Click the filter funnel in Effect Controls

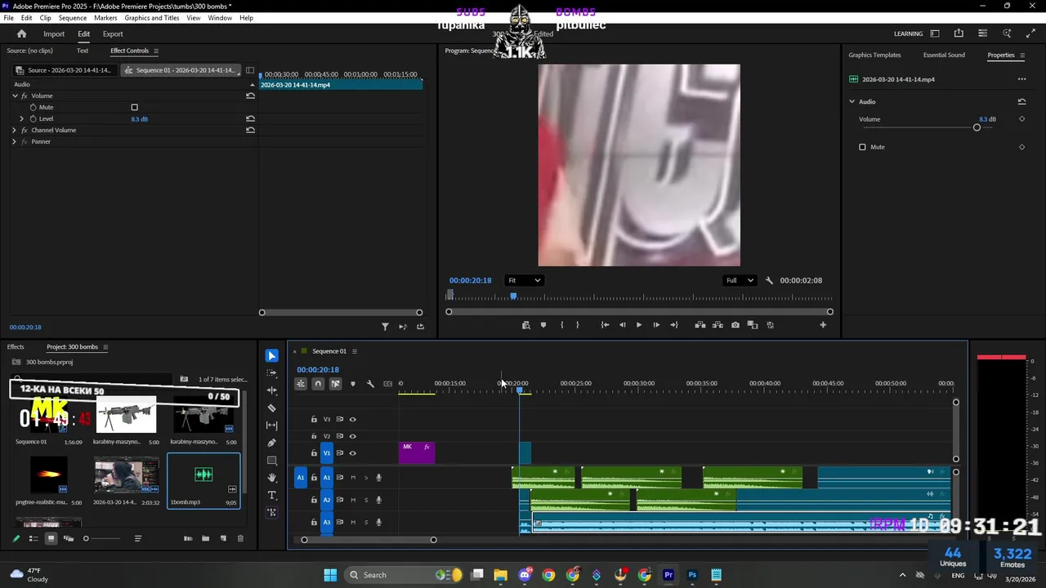pos(385,327)
